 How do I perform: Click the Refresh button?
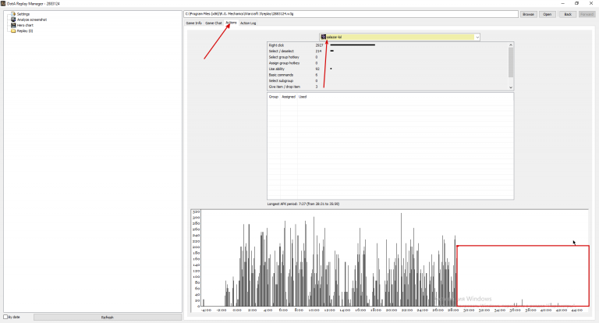click(108, 318)
